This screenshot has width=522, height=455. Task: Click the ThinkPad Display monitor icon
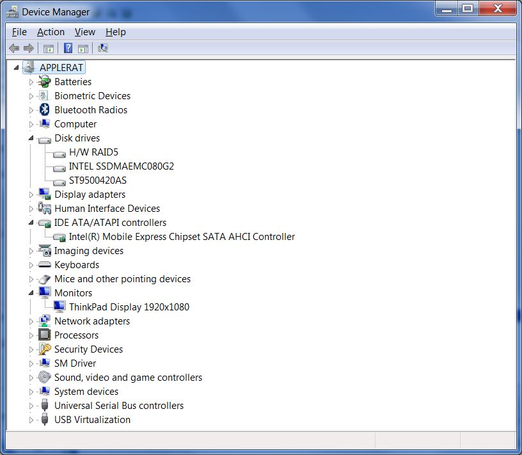coord(59,307)
